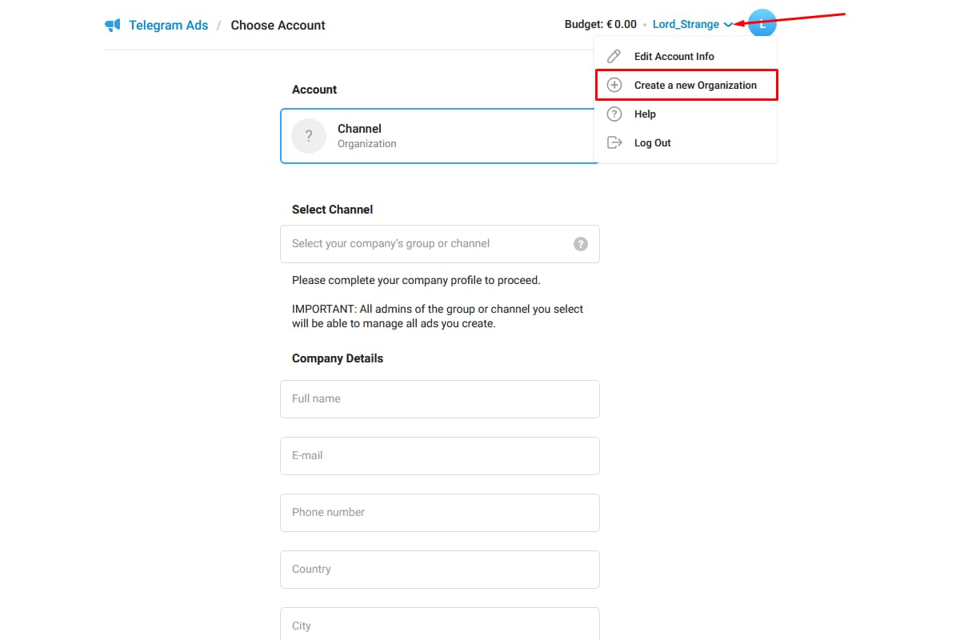Open the Lord_Strange account name menu
The image size is (960, 640).
point(686,25)
